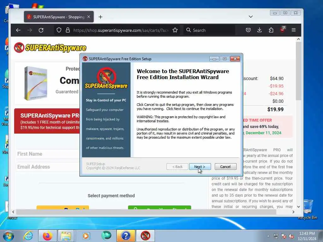Open a new Firefox tab
The image size is (323, 242).
(x=100, y=17)
